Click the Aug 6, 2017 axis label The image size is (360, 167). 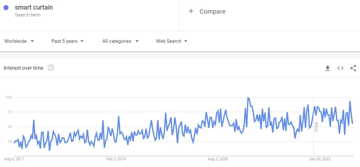point(14,159)
